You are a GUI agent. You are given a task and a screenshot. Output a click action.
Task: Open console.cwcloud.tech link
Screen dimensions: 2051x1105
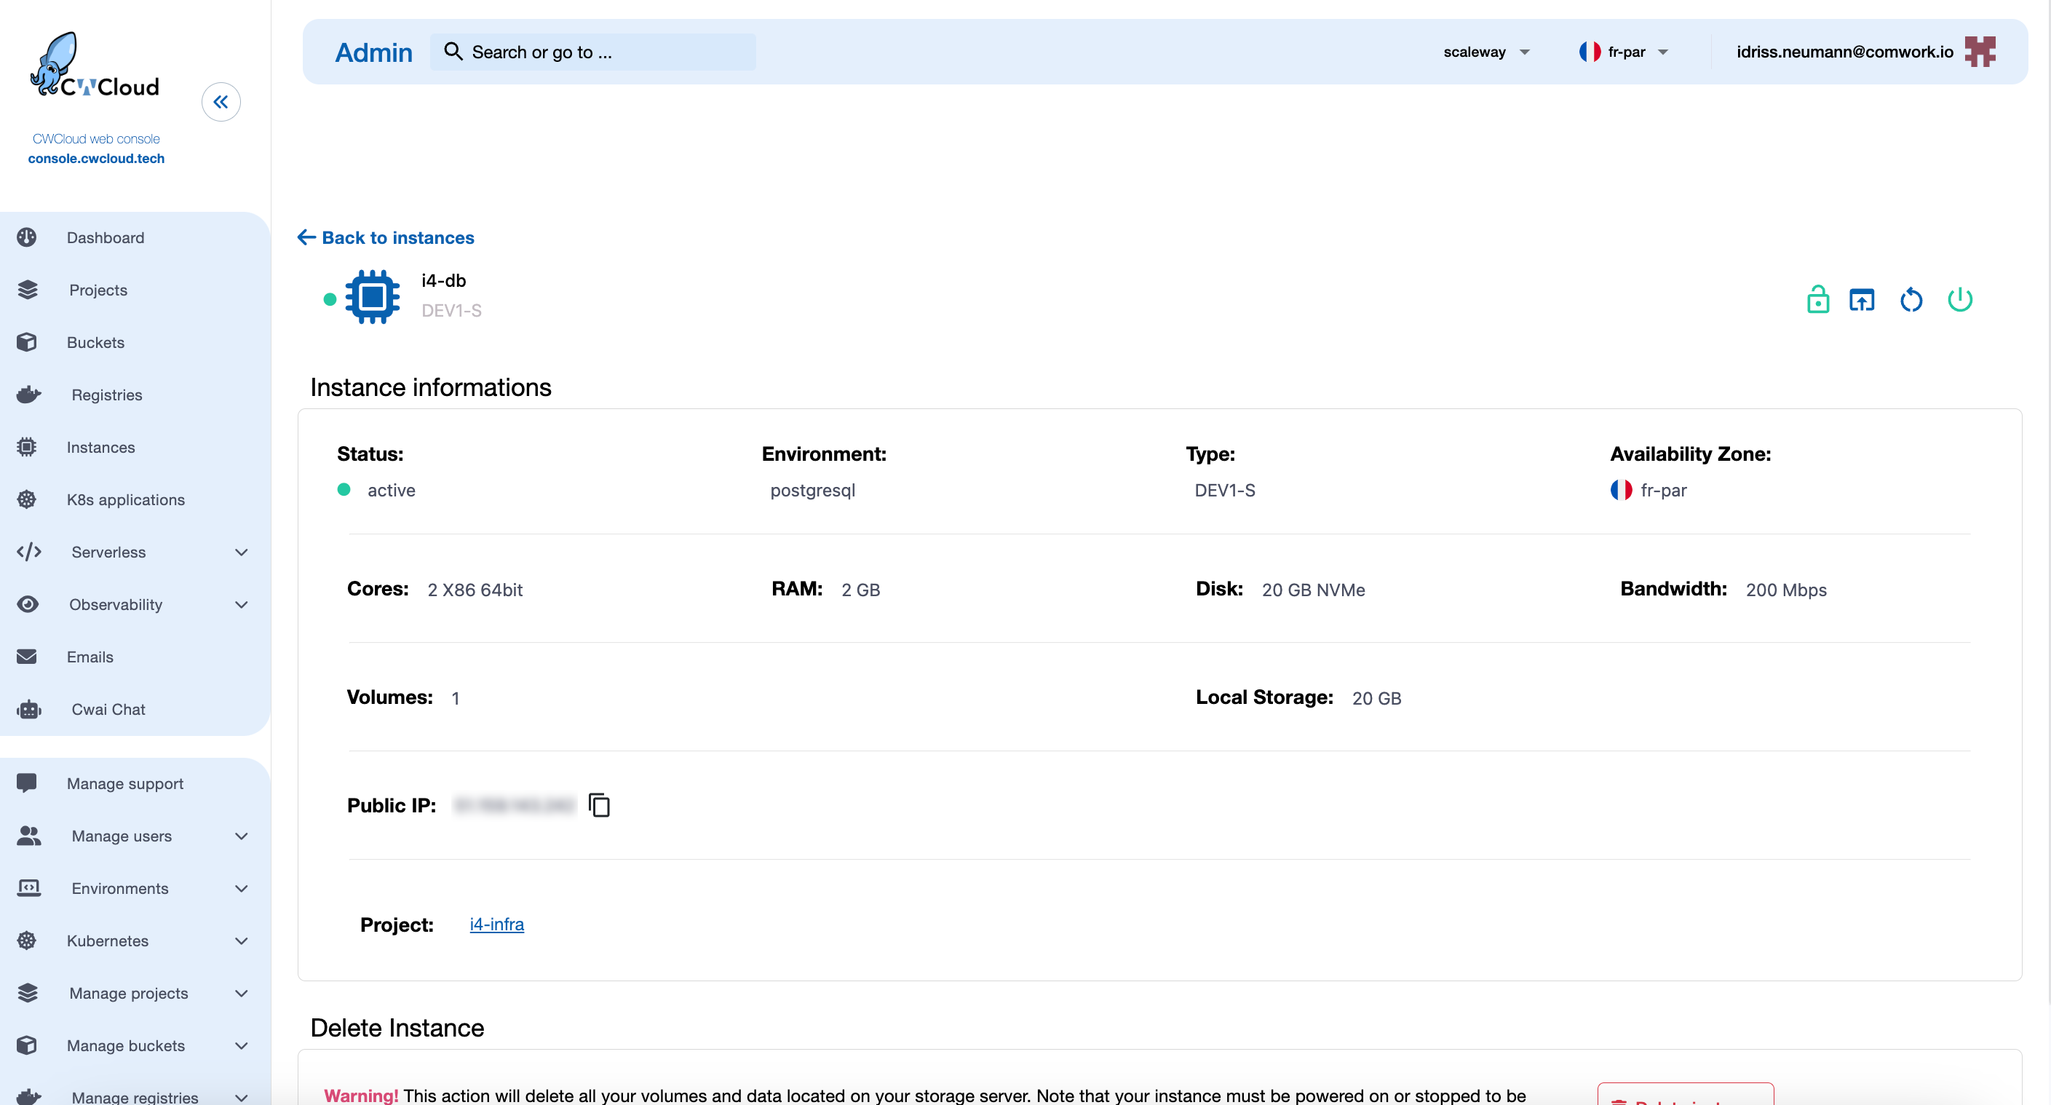coord(96,159)
